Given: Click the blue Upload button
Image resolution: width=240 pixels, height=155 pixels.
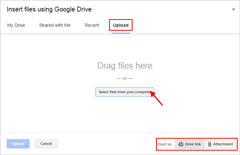Looking at the screenshot, I should click(18, 144).
